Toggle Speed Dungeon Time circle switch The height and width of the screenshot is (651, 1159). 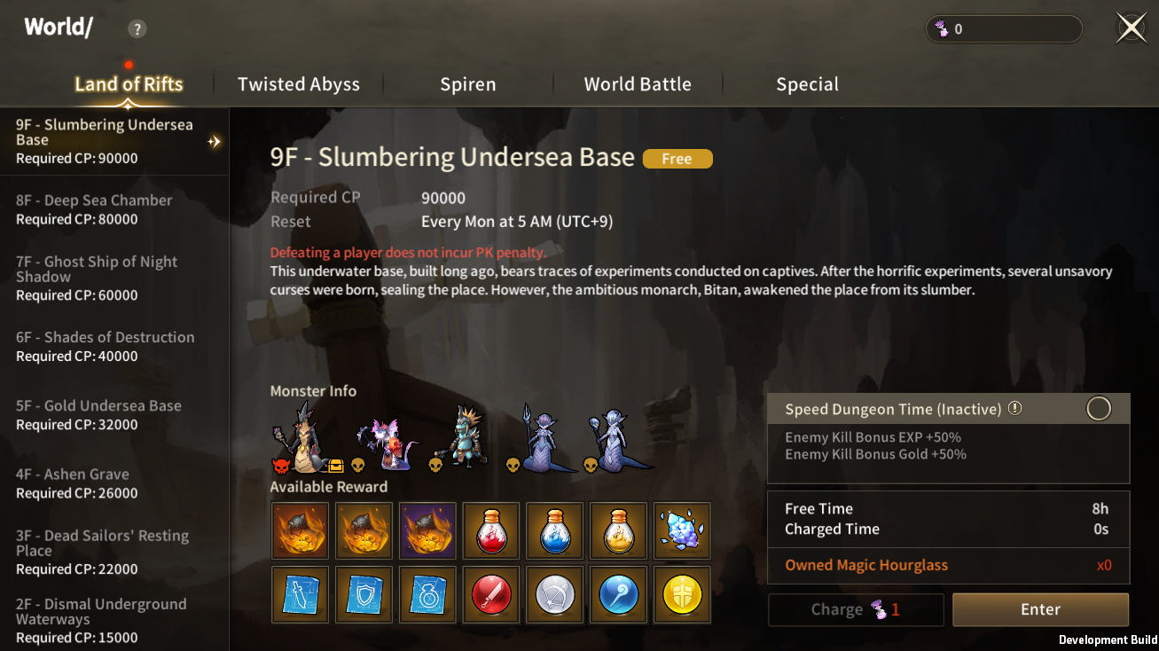pos(1099,409)
